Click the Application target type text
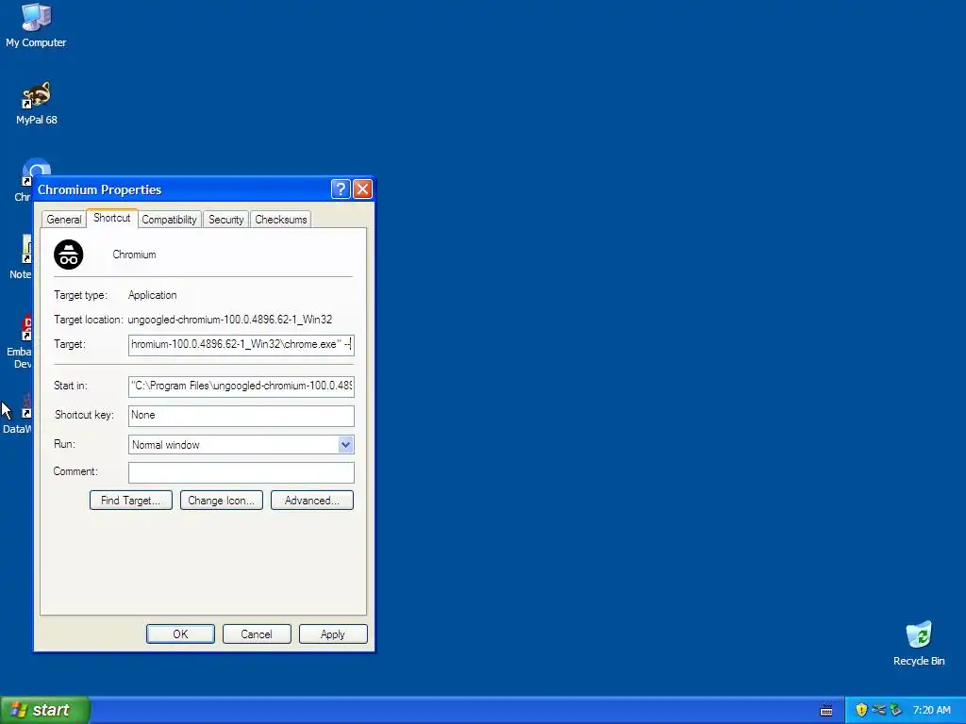 [x=152, y=295]
